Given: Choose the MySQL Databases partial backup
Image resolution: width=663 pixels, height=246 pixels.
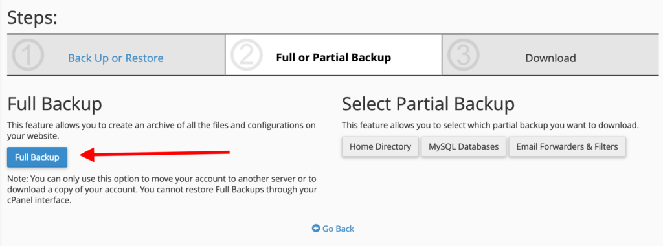Looking at the screenshot, I should tap(464, 147).
